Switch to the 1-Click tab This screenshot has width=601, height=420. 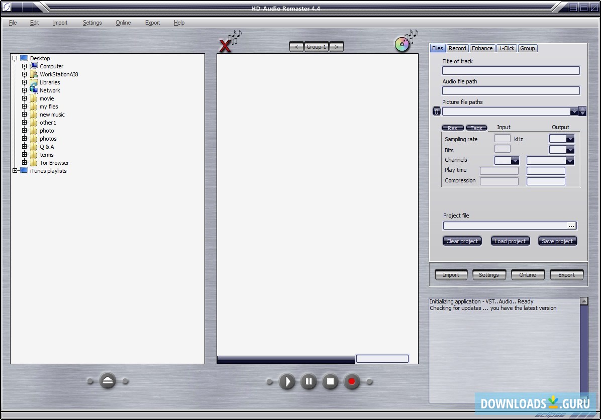(507, 48)
